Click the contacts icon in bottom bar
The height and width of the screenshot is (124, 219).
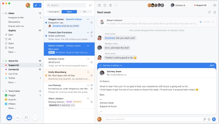pos(26,117)
